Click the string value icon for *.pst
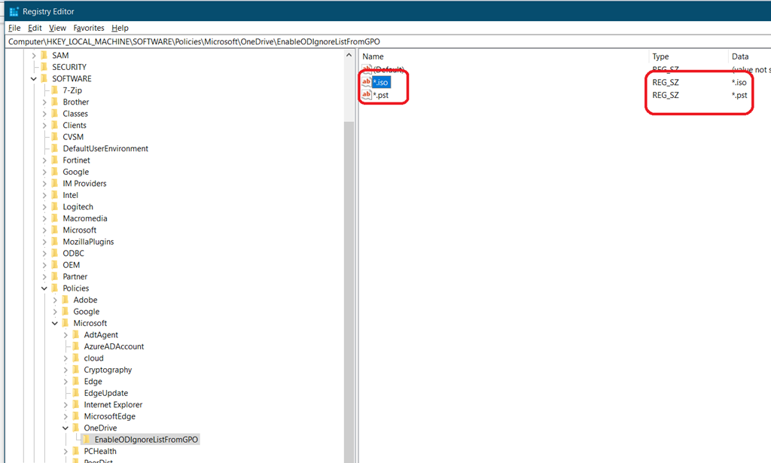771x463 pixels. coord(367,95)
